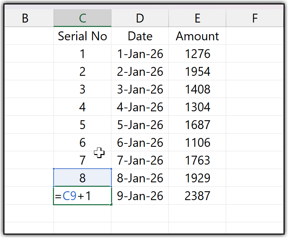Click serial number 1 cell
288x238 pixels.
pyautogui.click(x=82, y=54)
